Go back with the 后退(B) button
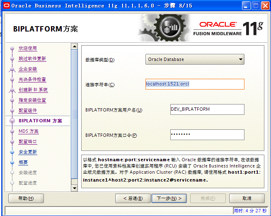Screen dimensions: 271x216 133,198
